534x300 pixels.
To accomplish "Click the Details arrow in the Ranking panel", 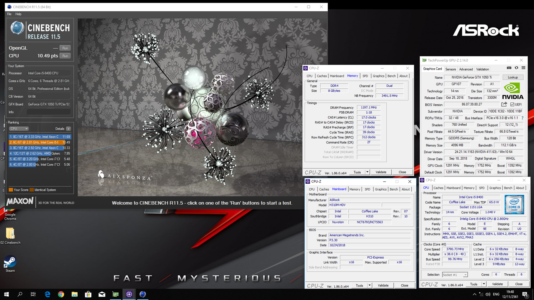I will [68, 129].
